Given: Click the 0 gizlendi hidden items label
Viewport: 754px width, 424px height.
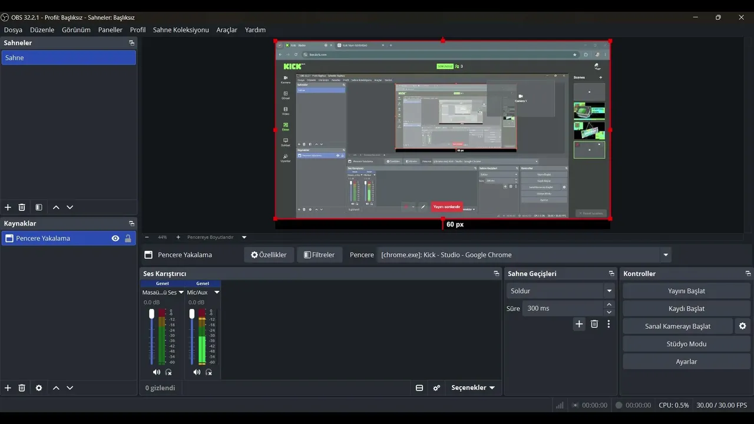Looking at the screenshot, I should click(x=160, y=388).
